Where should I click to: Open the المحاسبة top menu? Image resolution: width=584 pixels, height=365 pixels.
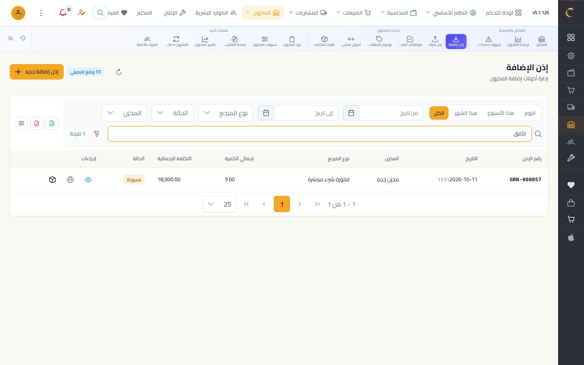click(399, 13)
